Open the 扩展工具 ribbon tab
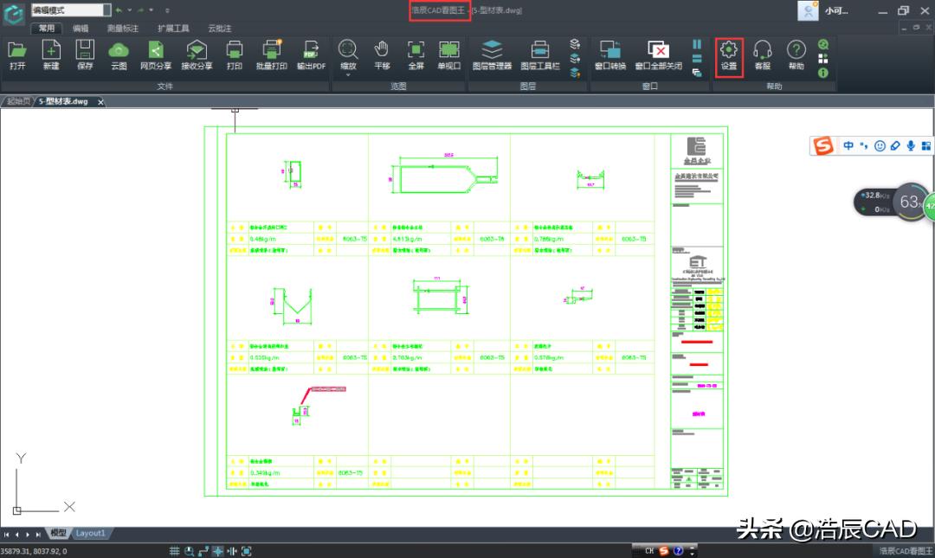Viewport: 935px width, 558px height. click(173, 28)
